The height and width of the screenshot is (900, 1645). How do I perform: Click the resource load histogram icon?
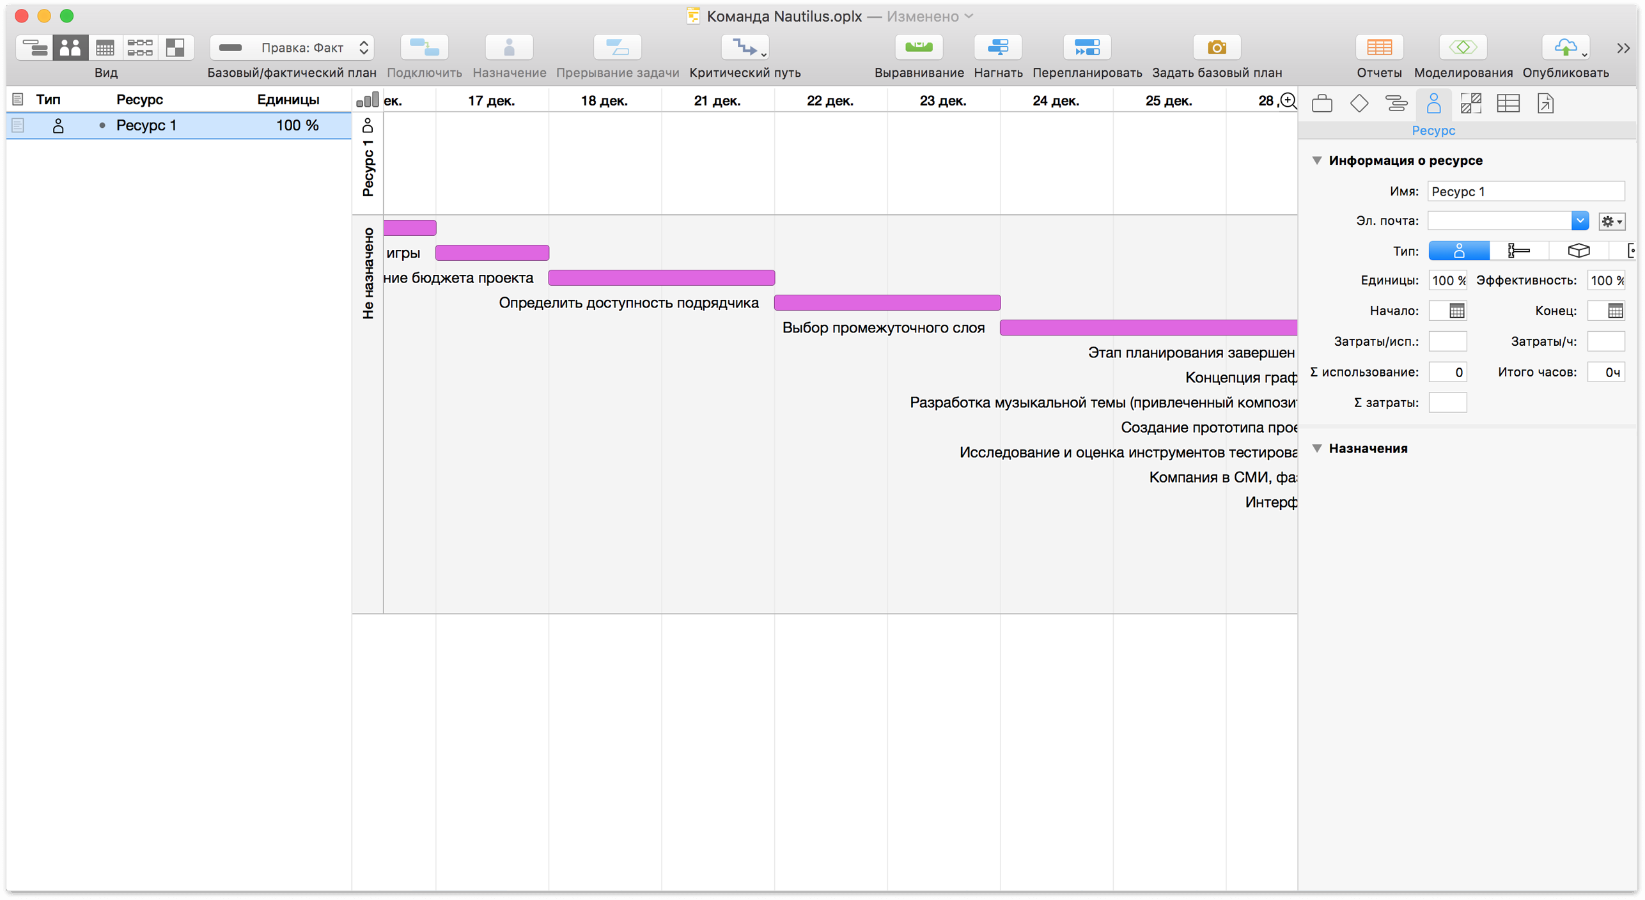368,100
